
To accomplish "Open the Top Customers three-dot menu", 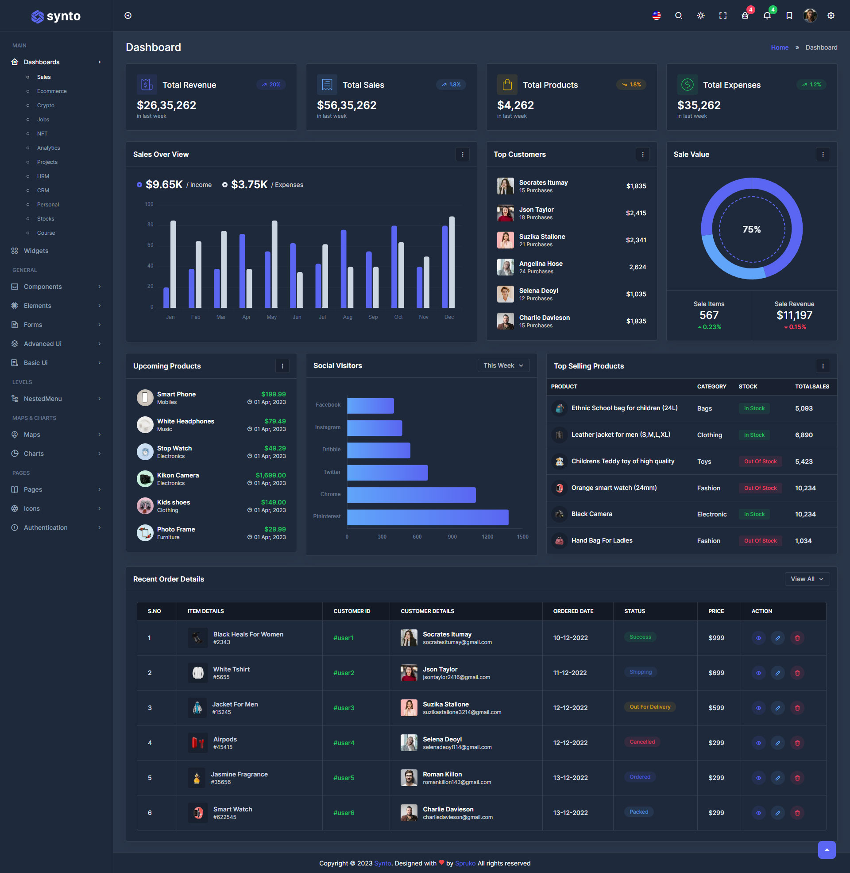I will point(642,154).
